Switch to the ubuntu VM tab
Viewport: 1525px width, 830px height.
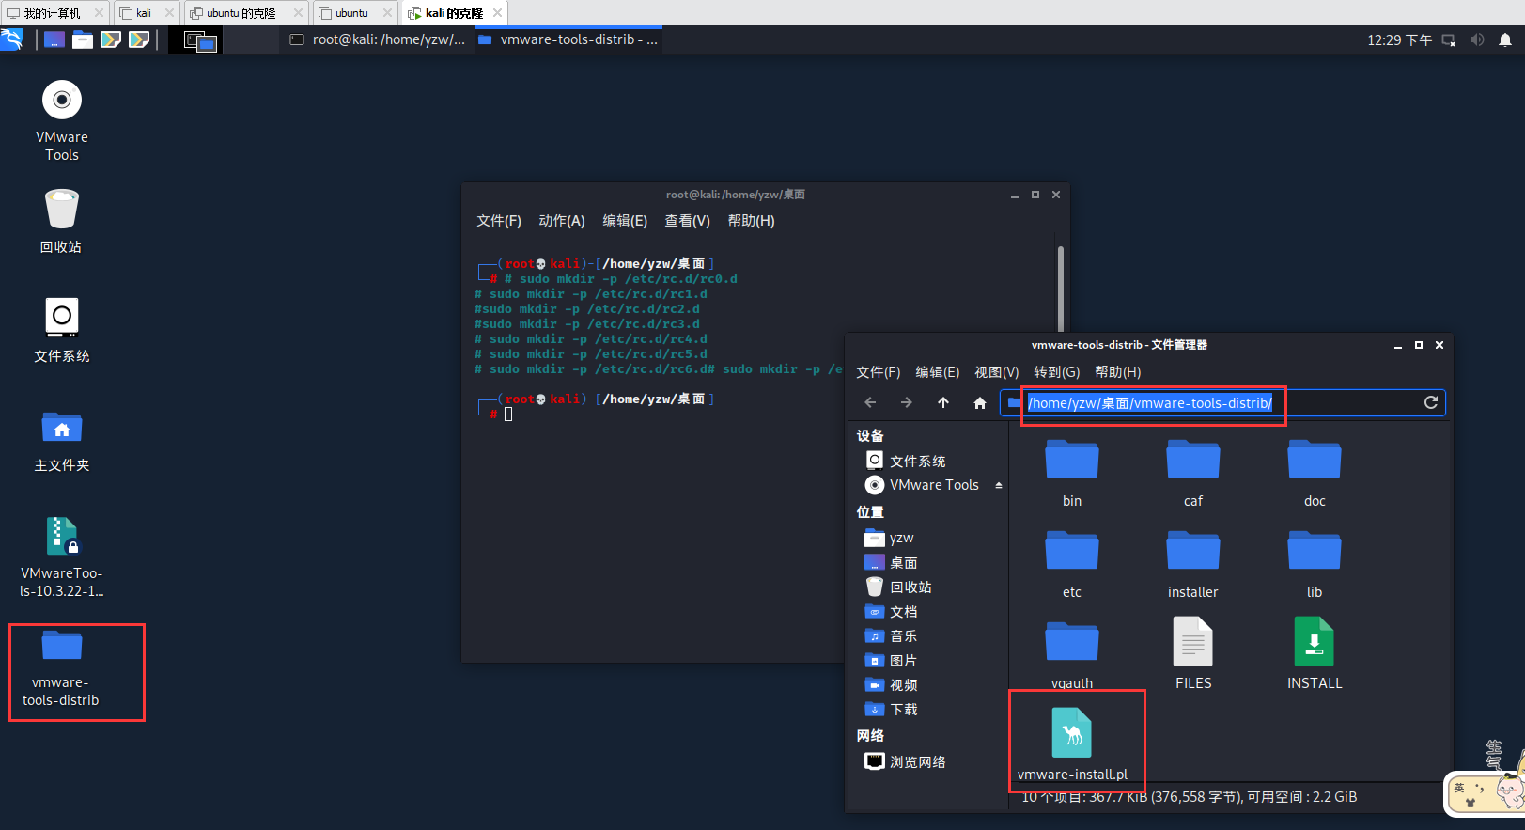coord(351,13)
